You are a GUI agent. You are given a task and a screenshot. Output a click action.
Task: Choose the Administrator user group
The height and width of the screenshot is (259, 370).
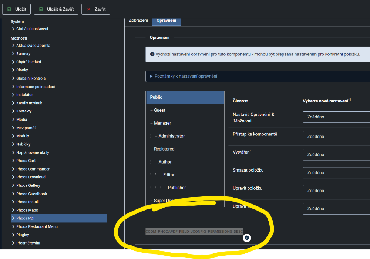(x=172, y=136)
